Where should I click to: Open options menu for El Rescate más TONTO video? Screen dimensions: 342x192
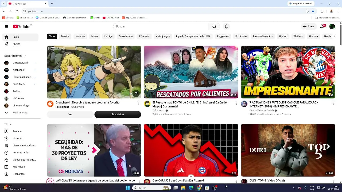tap(236, 103)
